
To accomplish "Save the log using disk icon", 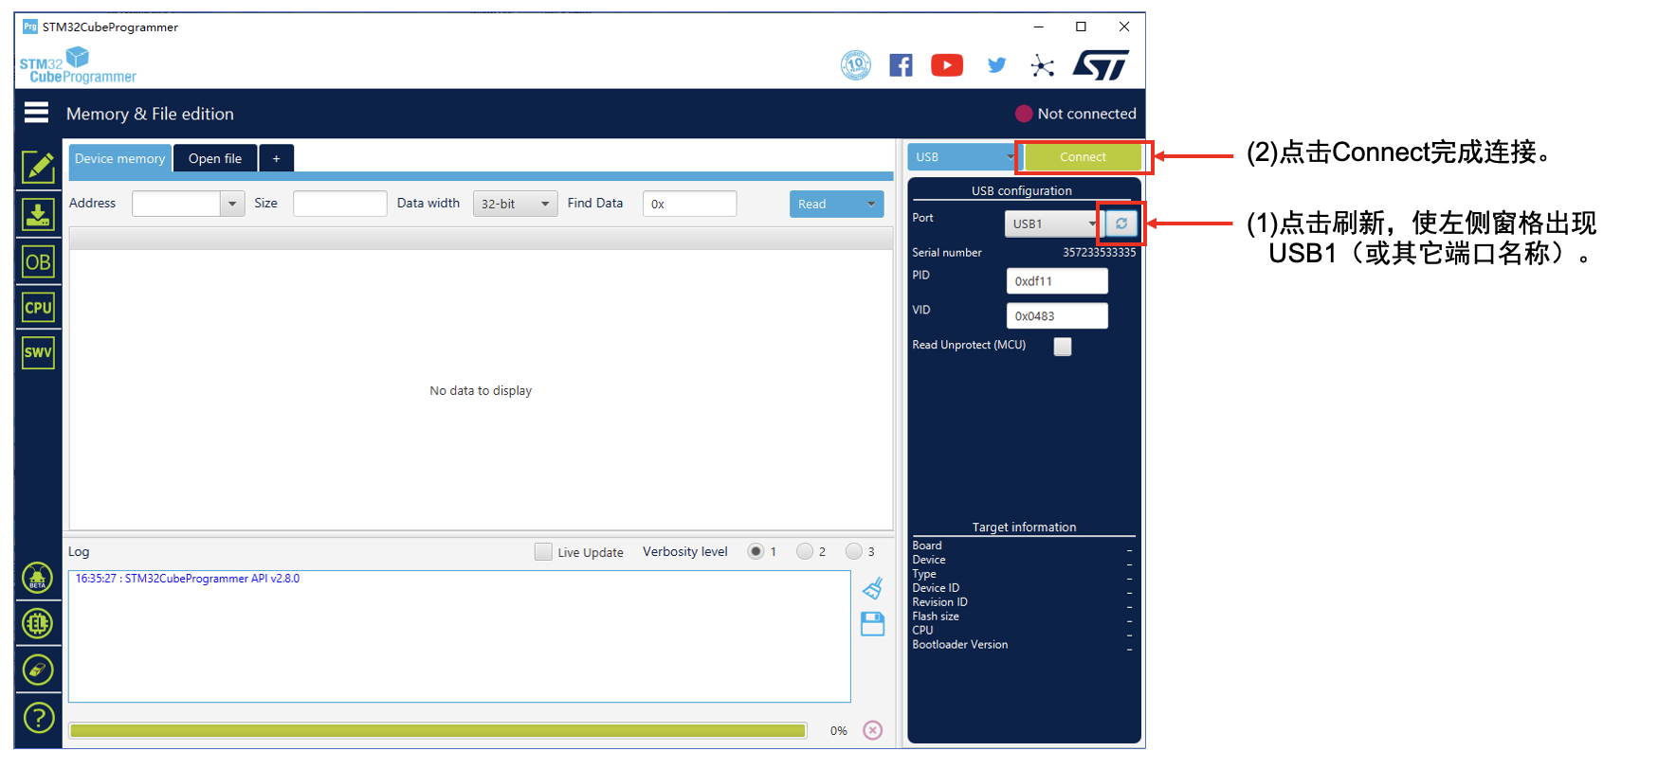I will tap(872, 624).
